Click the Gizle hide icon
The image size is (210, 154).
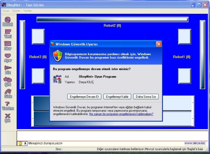[x=8, y=94]
